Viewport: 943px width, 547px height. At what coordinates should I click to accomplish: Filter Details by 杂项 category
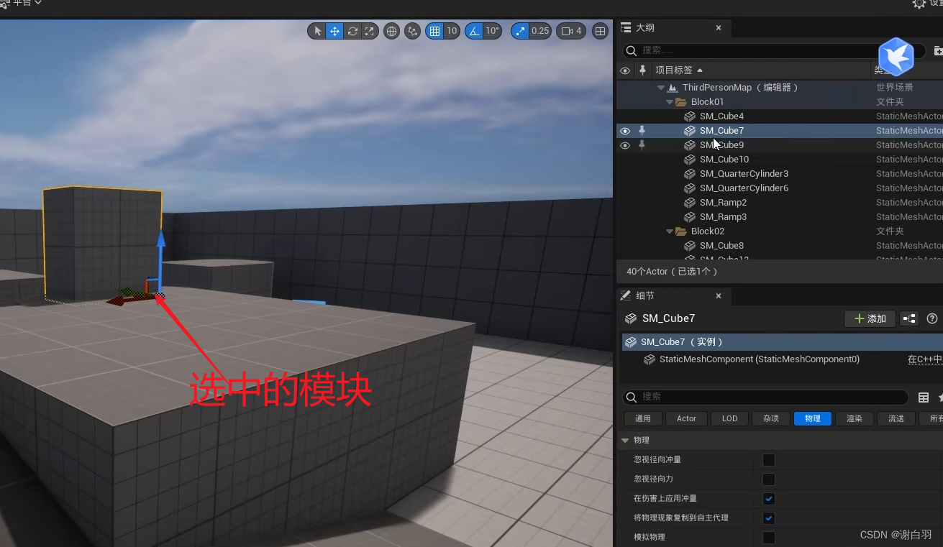[x=771, y=418]
